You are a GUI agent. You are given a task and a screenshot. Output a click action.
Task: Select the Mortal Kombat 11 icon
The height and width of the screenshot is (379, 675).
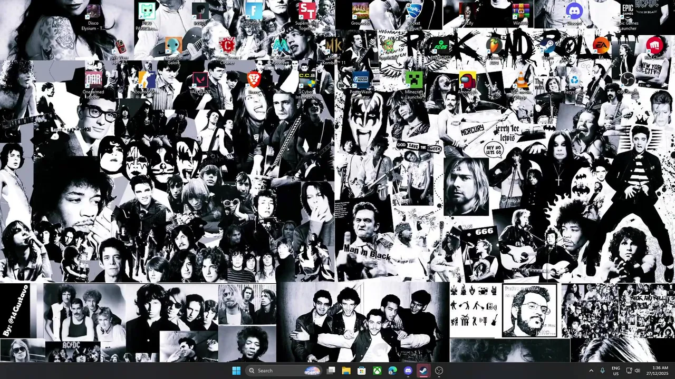pos(334,51)
